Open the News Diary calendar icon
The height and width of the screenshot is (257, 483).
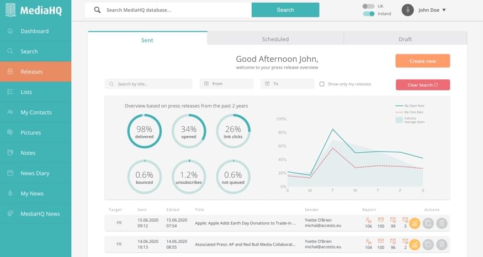click(10, 173)
